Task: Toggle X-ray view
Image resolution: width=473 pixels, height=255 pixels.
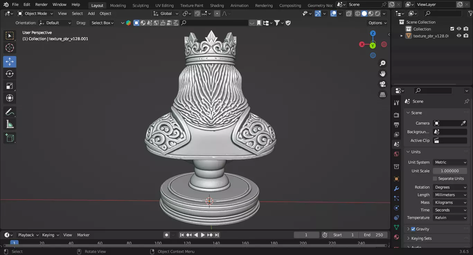Action: (x=349, y=13)
